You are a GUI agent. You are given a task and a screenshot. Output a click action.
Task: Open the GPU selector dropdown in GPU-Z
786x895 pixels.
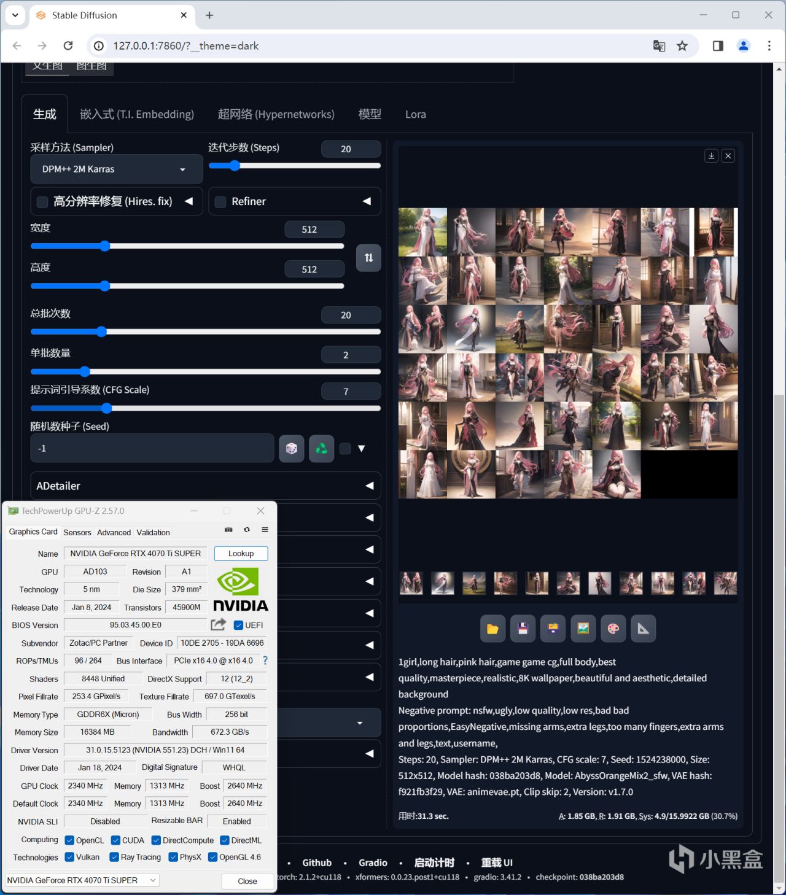pos(82,880)
